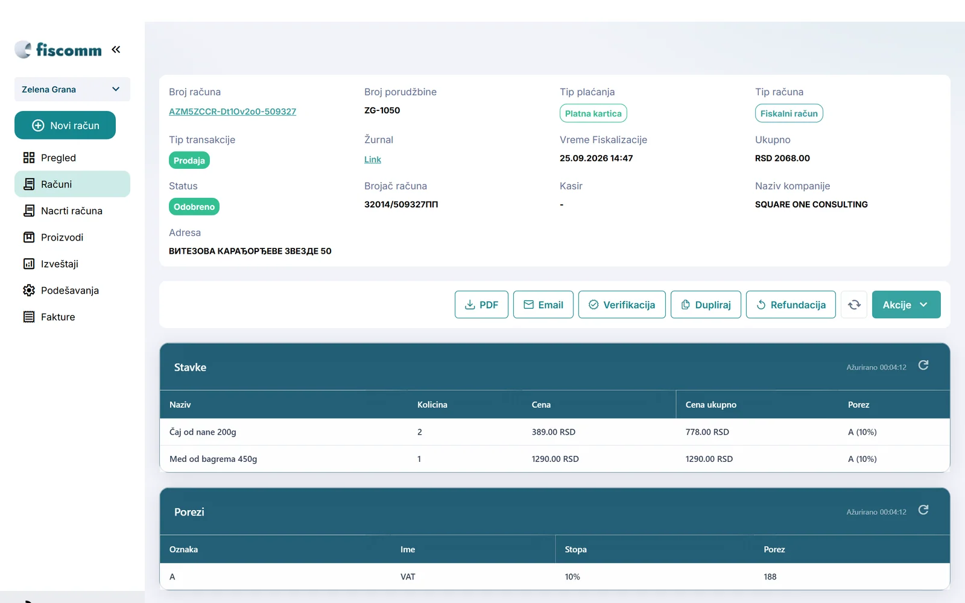This screenshot has height=603, width=965.
Task: Click the Cena ukupno column header
Action: tap(711, 405)
